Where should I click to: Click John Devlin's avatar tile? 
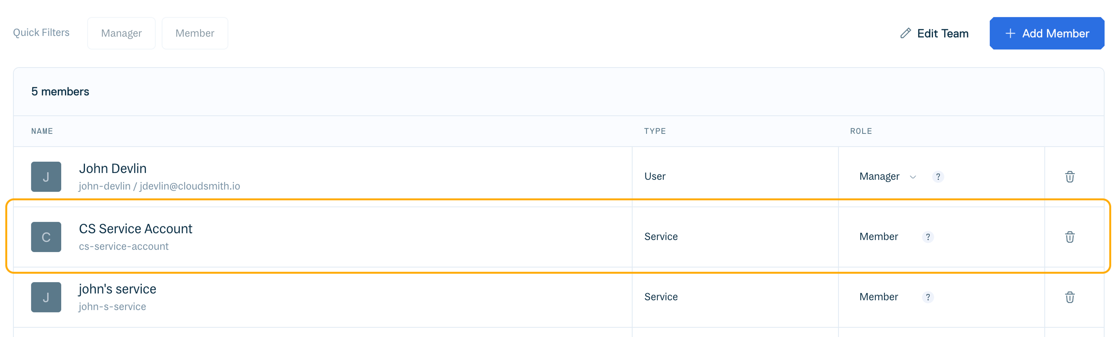pos(46,177)
